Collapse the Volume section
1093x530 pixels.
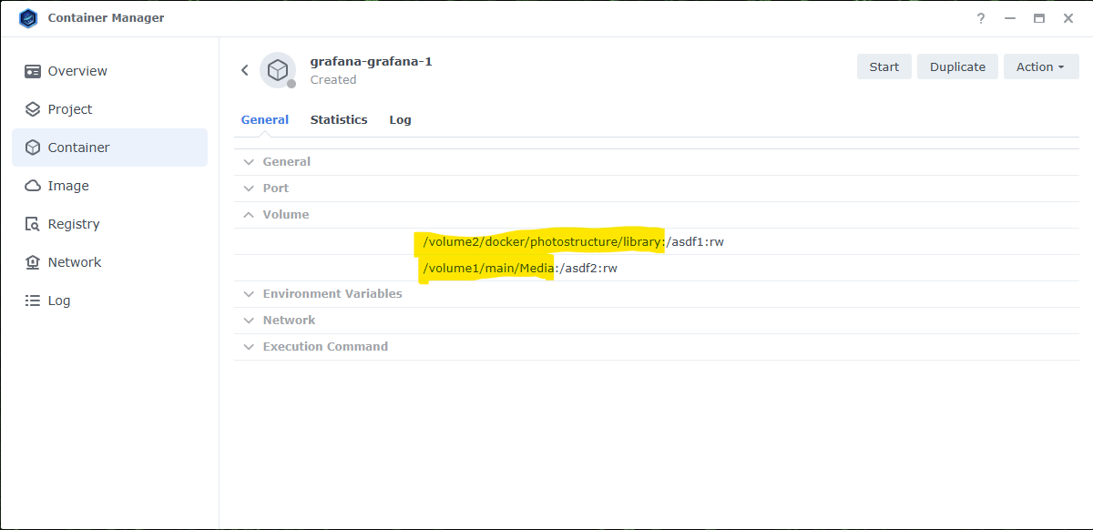click(285, 215)
